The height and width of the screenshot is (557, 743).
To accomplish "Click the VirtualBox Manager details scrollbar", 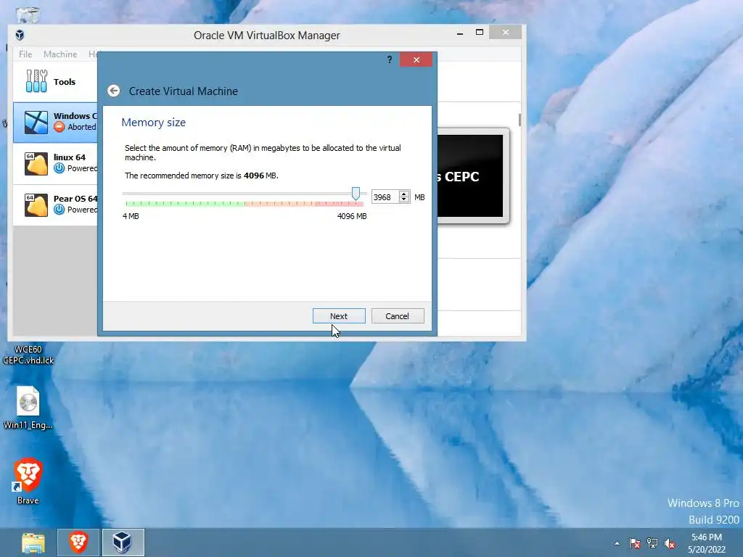I will click(520, 120).
